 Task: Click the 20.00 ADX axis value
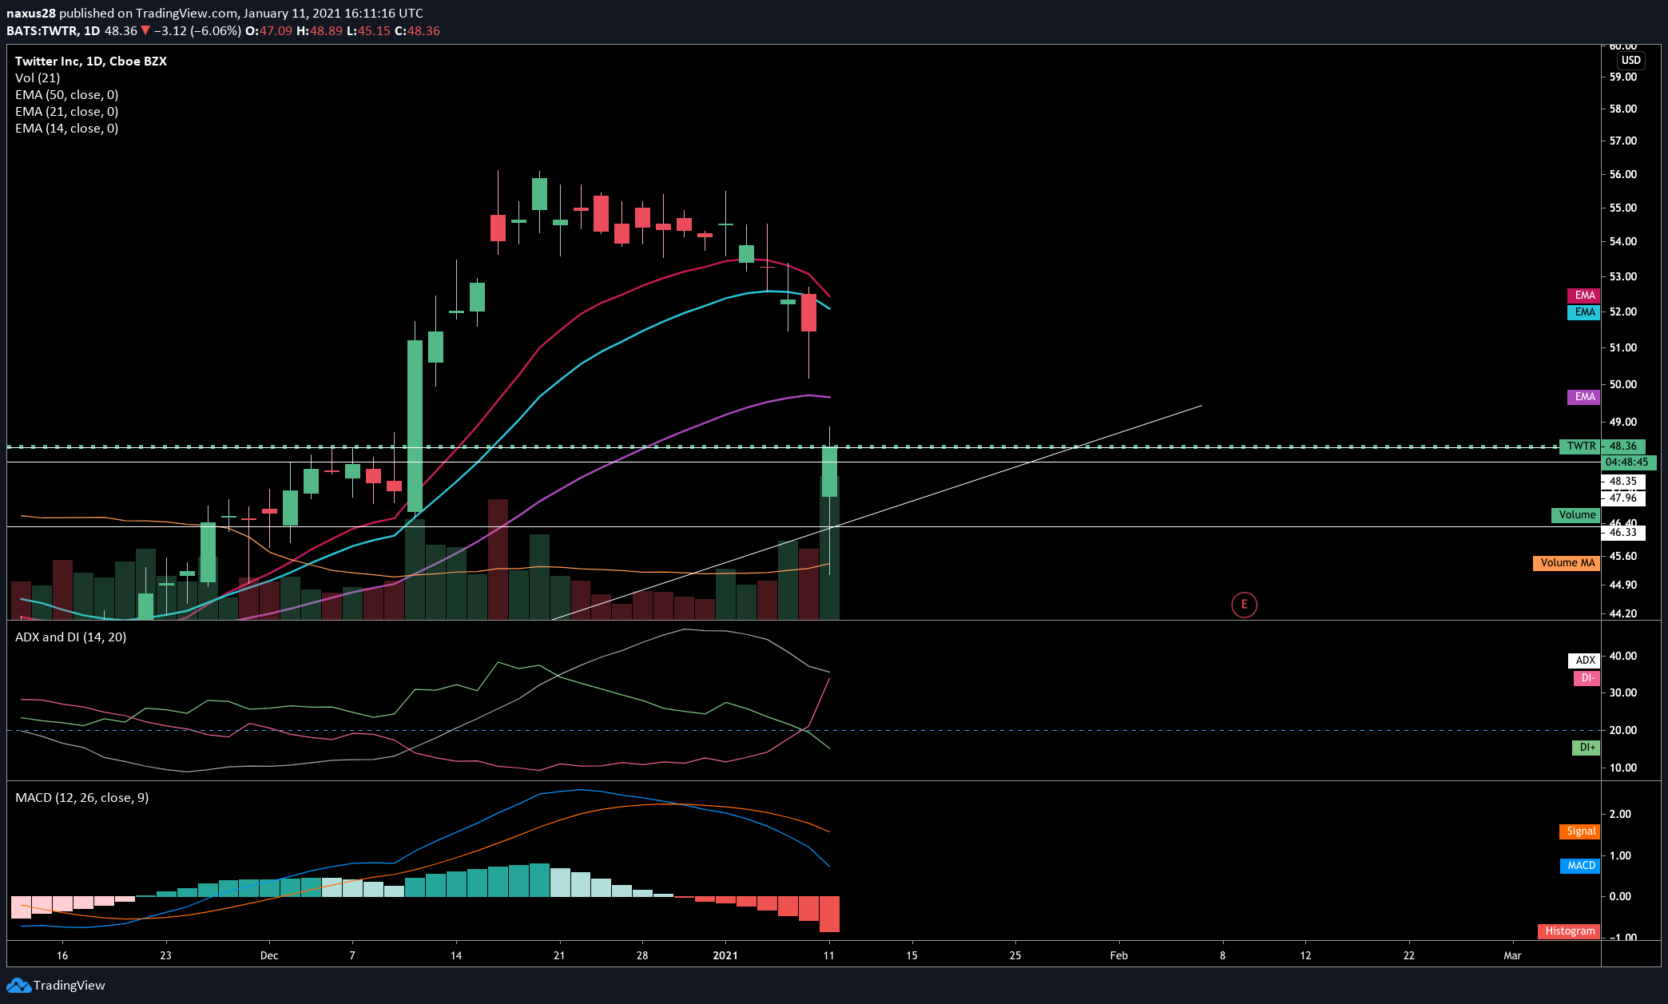coord(1623,730)
